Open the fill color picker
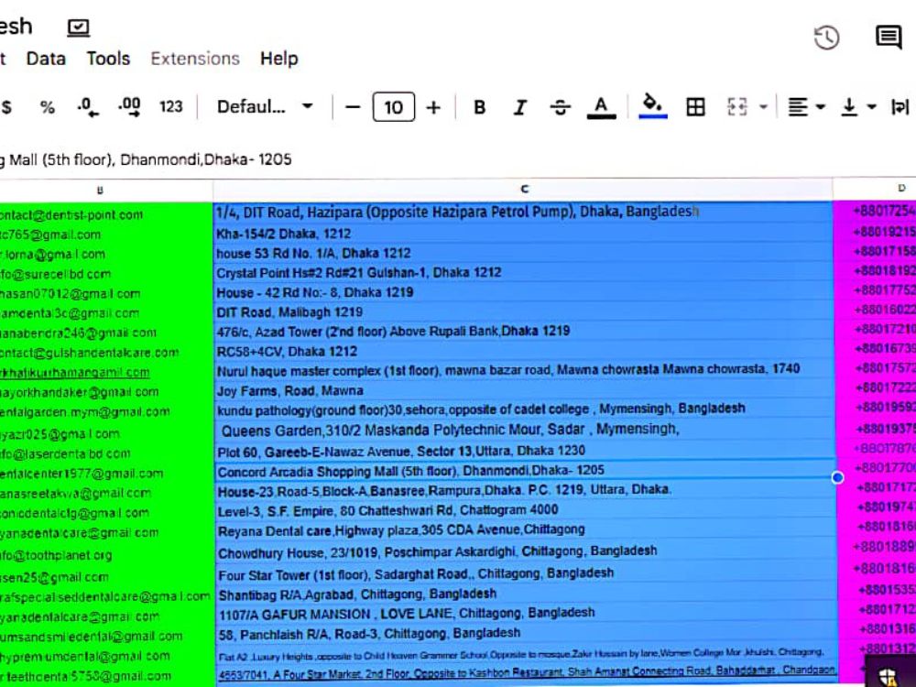 (652, 106)
